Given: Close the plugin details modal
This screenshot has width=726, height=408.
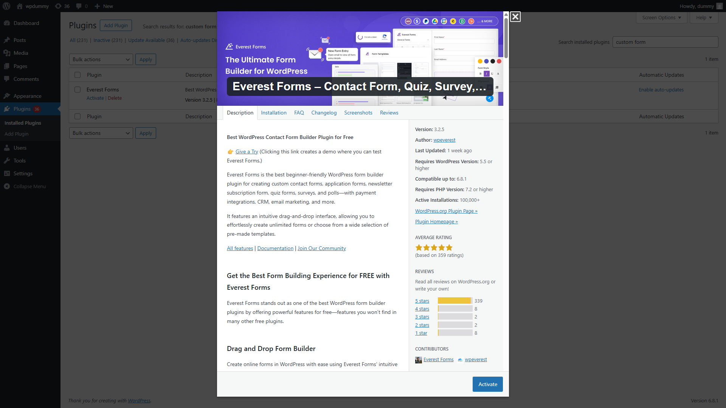Looking at the screenshot, I should (515, 17).
